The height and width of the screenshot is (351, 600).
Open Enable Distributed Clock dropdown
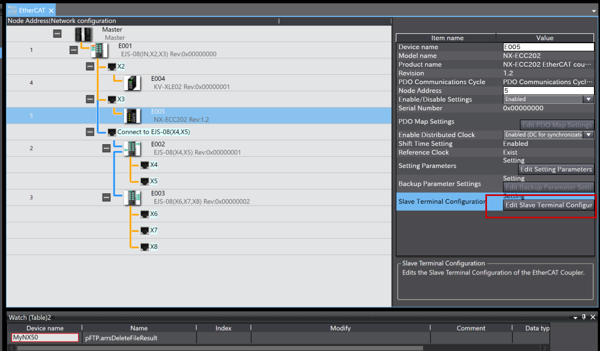(588, 135)
